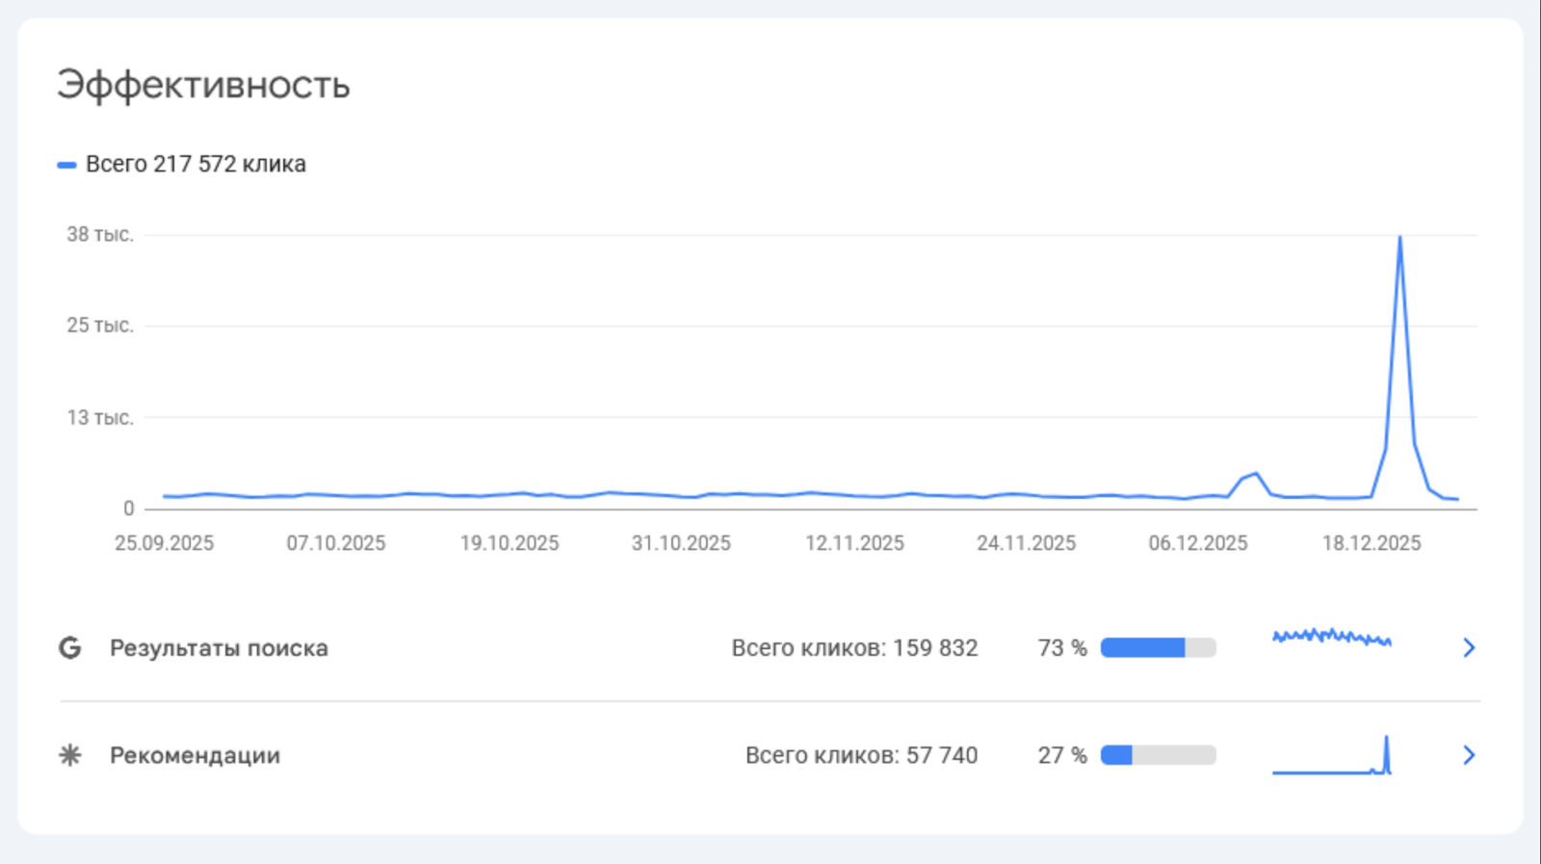Click the search results sparkline thumbnail
Viewport: 1541px width, 864px height.
1332,638
